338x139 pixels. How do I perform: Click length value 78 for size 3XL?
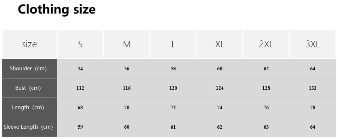313,107
